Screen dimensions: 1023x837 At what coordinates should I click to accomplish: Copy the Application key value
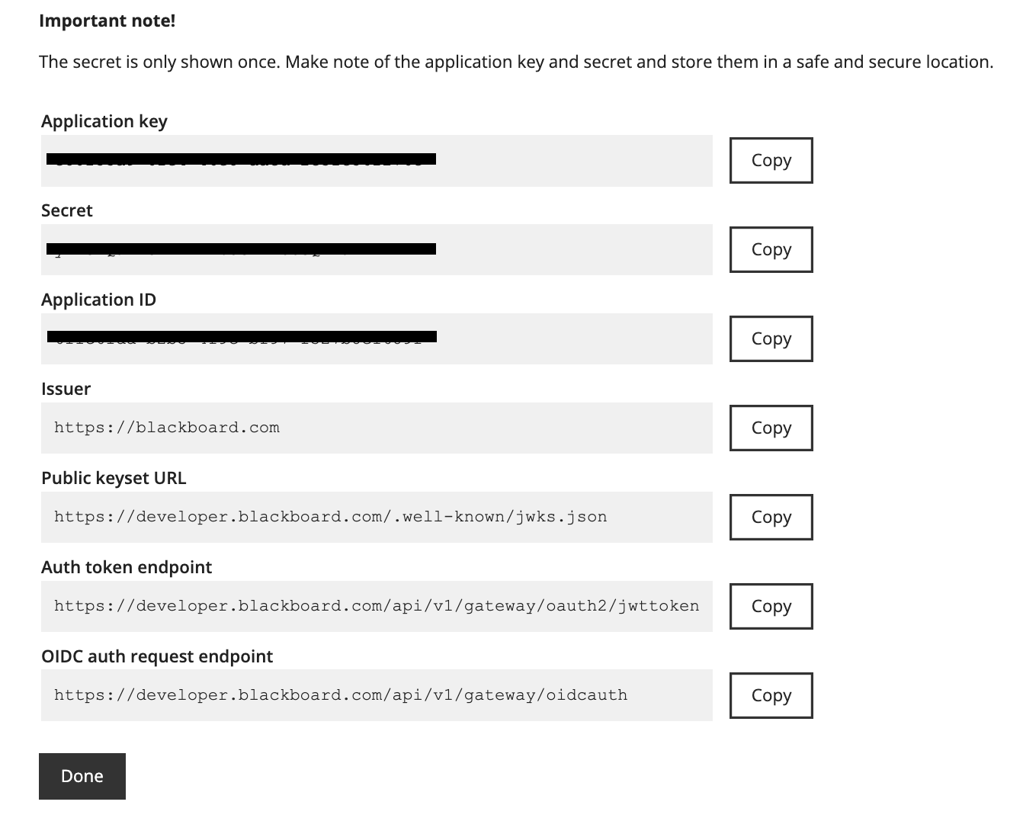coord(771,160)
